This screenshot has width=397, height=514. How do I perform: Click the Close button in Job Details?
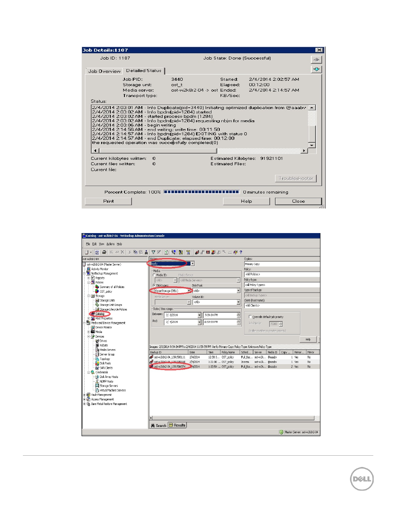coord(298,201)
